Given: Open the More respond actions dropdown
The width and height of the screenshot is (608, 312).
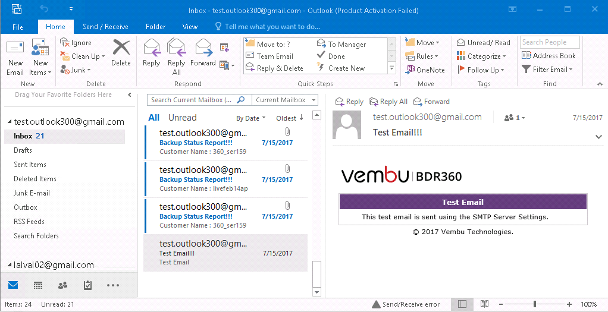Looking at the screenshot, I should [x=227, y=65].
